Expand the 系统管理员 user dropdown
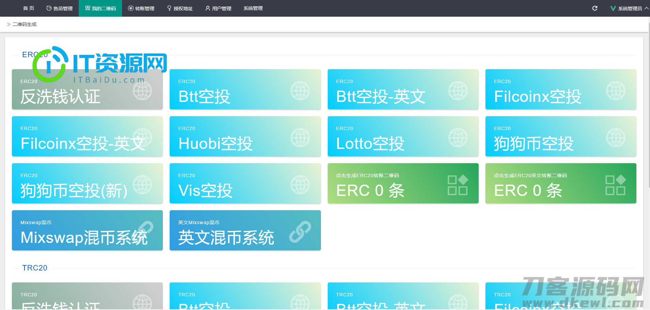 coord(630,8)
